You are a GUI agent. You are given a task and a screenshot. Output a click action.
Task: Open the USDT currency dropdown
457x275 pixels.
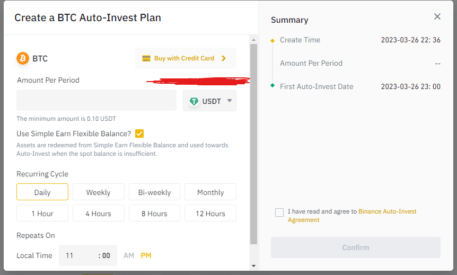point(209,101)
